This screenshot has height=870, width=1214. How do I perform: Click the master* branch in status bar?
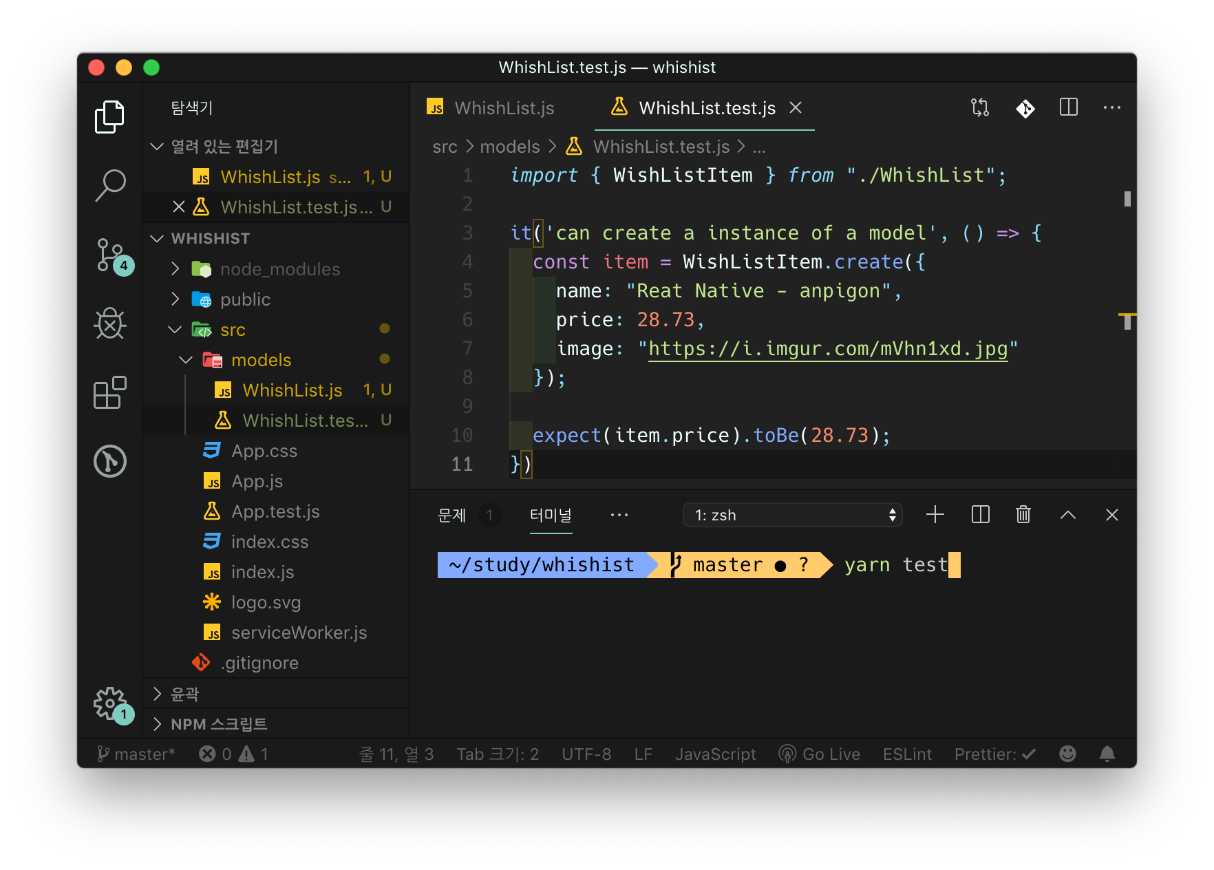pyautogui.click(x=136, y=754)
